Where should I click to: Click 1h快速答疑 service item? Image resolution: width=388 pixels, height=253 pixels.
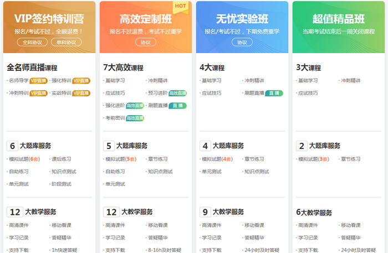click(64, 250)
